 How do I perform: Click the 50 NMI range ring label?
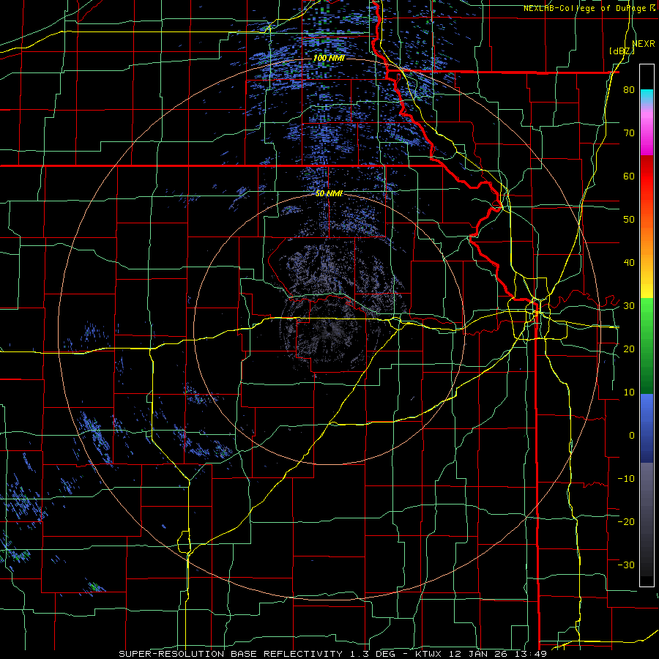tap(329, 194)
